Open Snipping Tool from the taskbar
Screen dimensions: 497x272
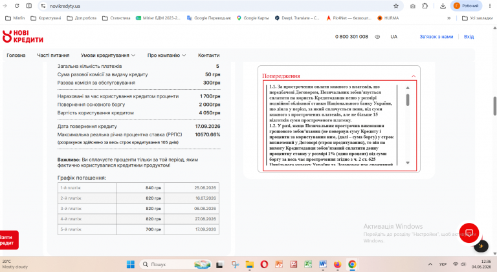coord(235,264)
